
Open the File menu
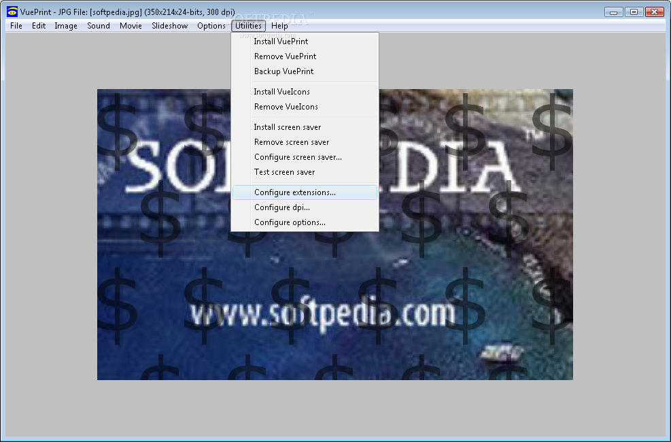pos(16,26)
